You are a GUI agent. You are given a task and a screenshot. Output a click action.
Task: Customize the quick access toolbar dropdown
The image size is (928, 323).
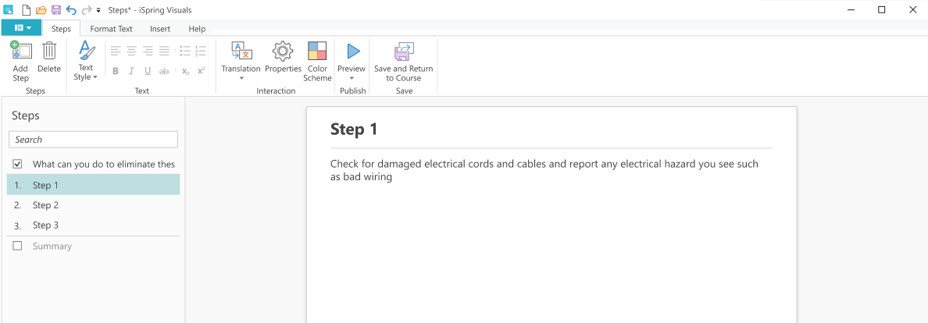pos(98,10)
